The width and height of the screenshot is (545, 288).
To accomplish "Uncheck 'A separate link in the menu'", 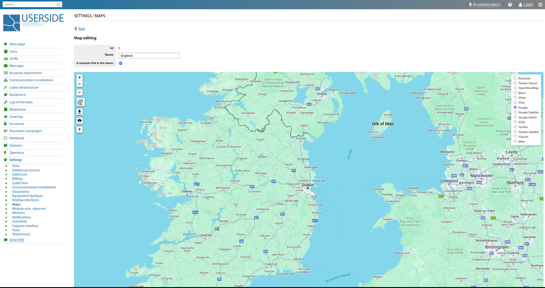I will (x=120, y=63).
